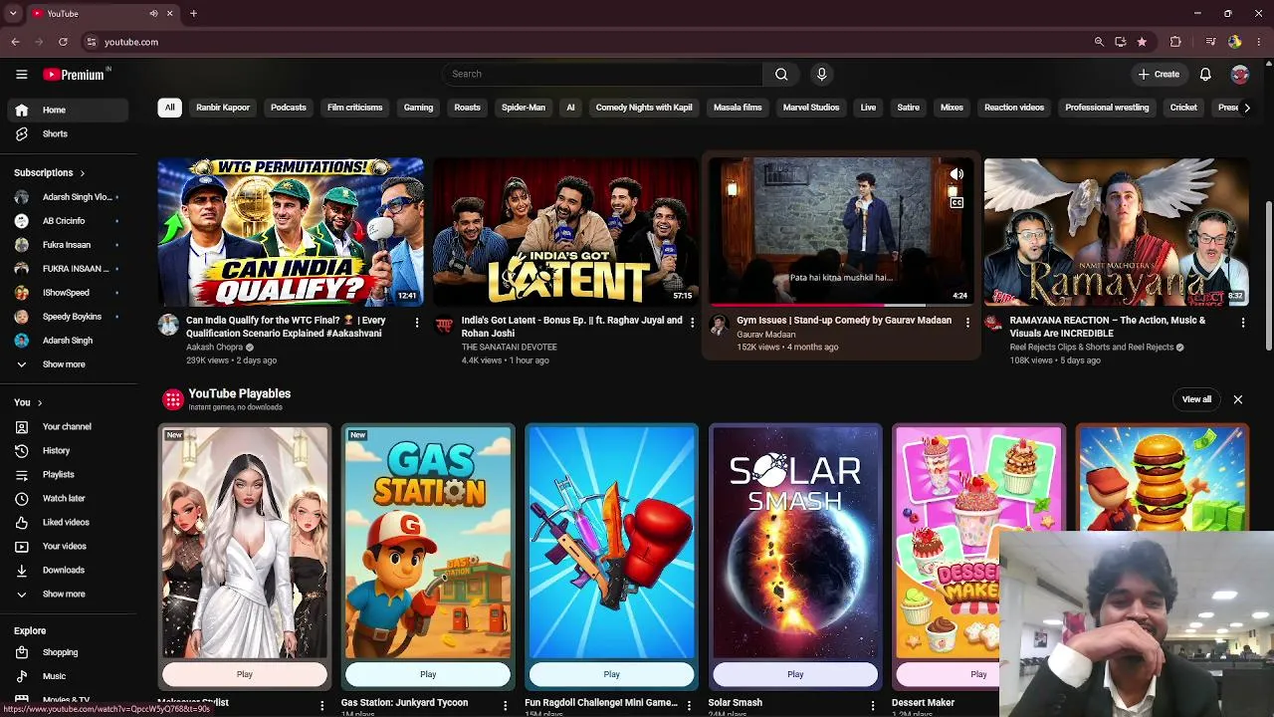The image size is (1274, 717).
Task: Click the search magnifier button
Action: coord(781,74)
